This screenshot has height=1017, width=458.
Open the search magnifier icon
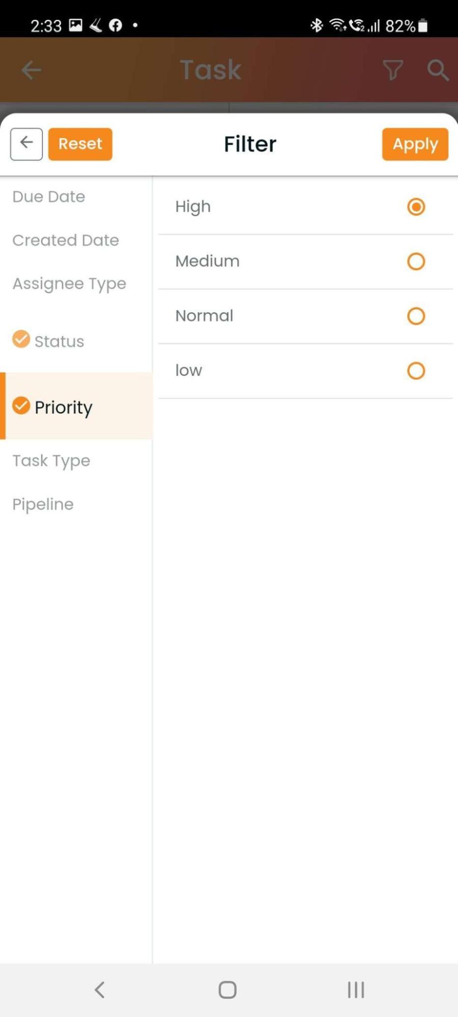pyautogui.click(x=438, y=70)
